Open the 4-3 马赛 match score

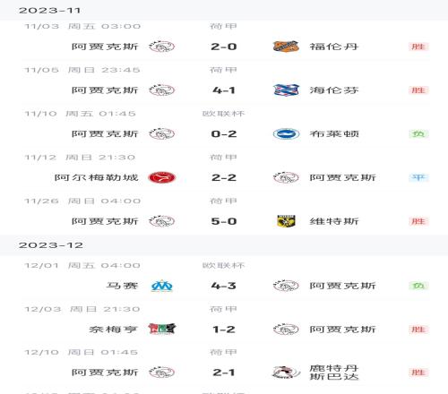[x=224, y=286]
